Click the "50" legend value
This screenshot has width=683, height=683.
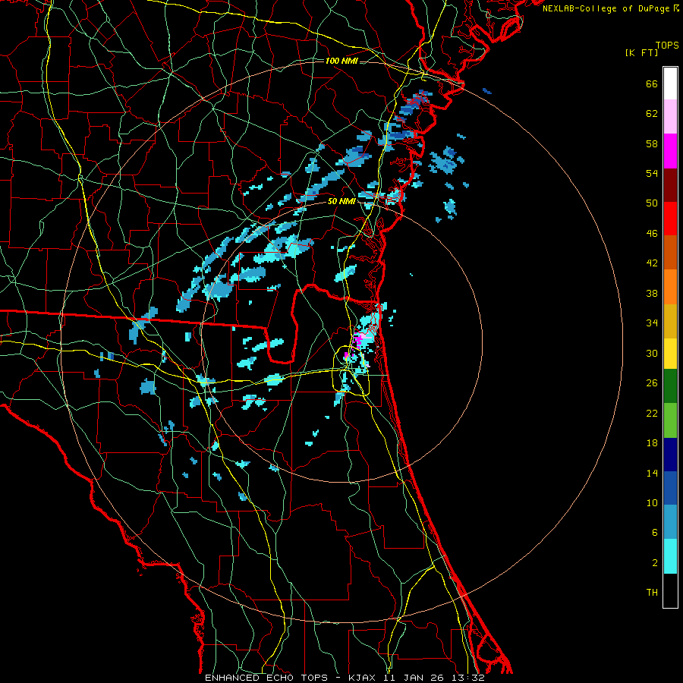pyautogui.click(x=652, y=203)
